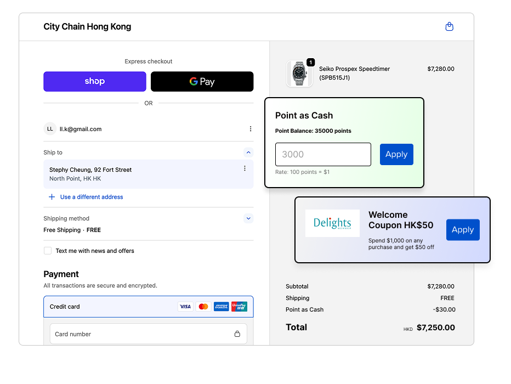511x384 pixels.
Task: Collapse the Ship to section
Action: click(248, 153)
